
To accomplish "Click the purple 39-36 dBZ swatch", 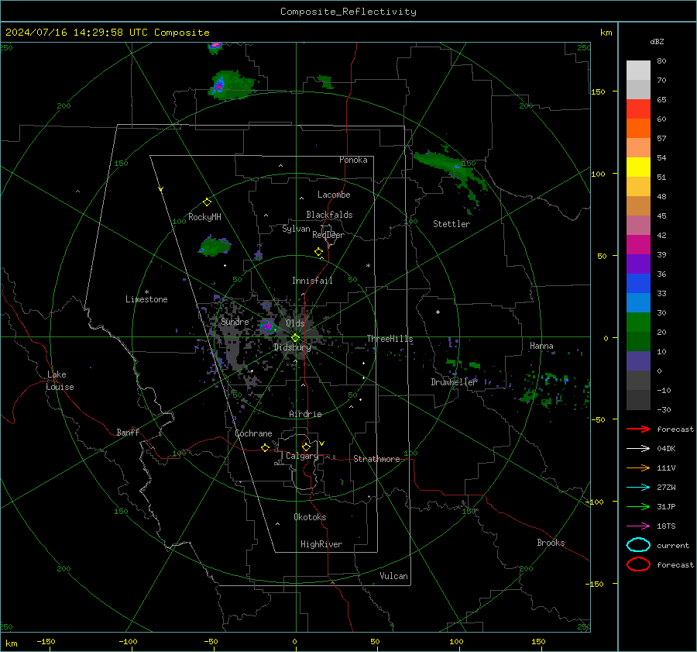I will pyautogui.click(x=638, y=264).
